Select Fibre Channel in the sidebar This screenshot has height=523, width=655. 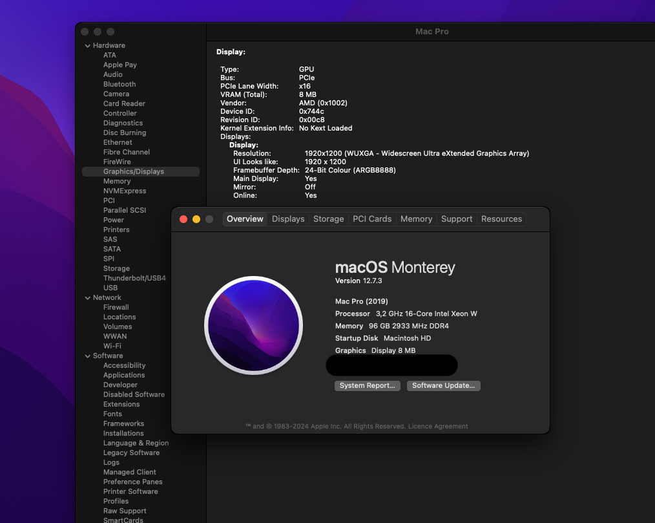(x=126, y=152)
